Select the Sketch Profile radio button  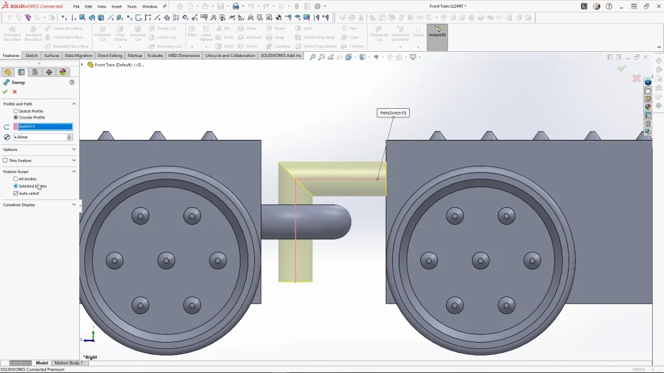click(16, 111)
